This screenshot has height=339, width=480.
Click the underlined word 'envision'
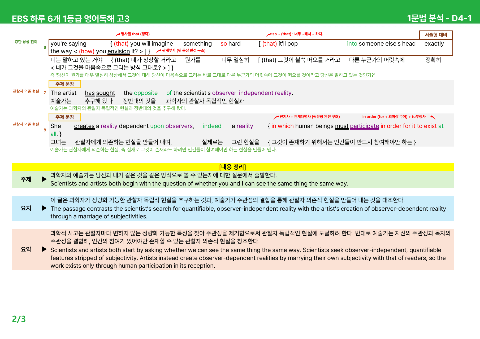(119, 51)
